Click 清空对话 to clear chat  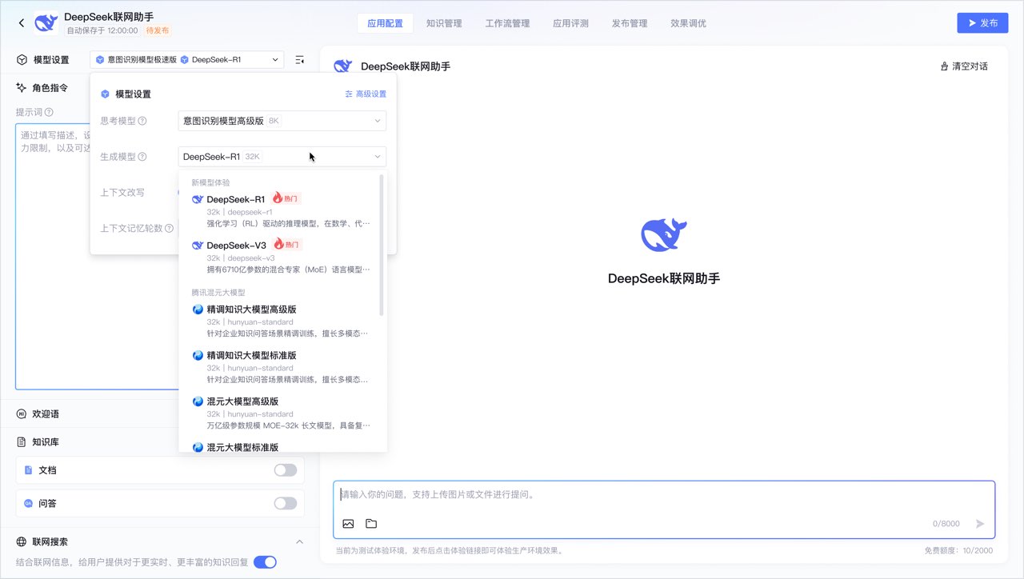[964, 66]
